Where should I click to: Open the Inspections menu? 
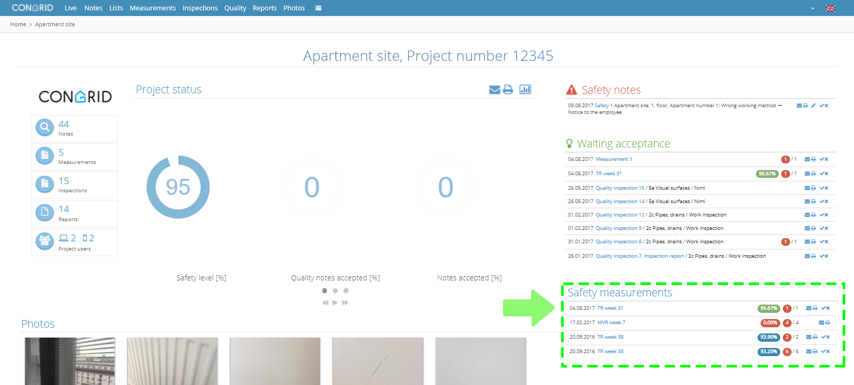click(200, 8)
